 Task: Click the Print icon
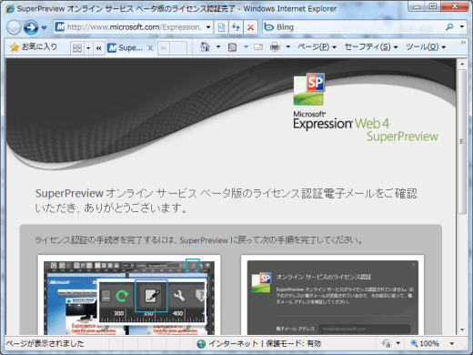[x=275, y=46]
